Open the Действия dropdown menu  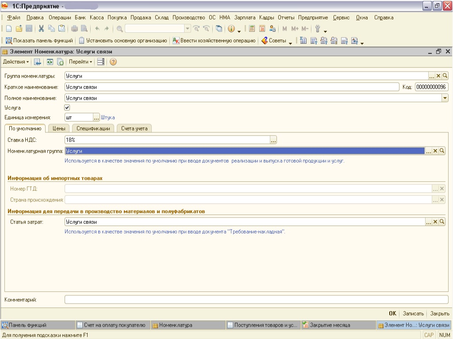pos(16,62)
